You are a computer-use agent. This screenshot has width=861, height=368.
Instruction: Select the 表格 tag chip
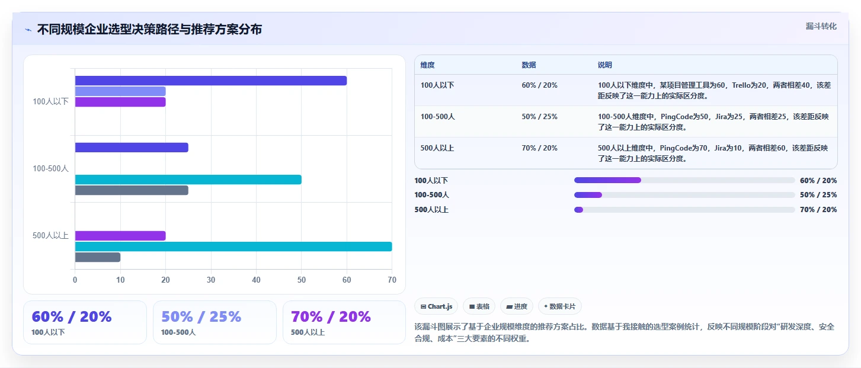coord(479,306)
